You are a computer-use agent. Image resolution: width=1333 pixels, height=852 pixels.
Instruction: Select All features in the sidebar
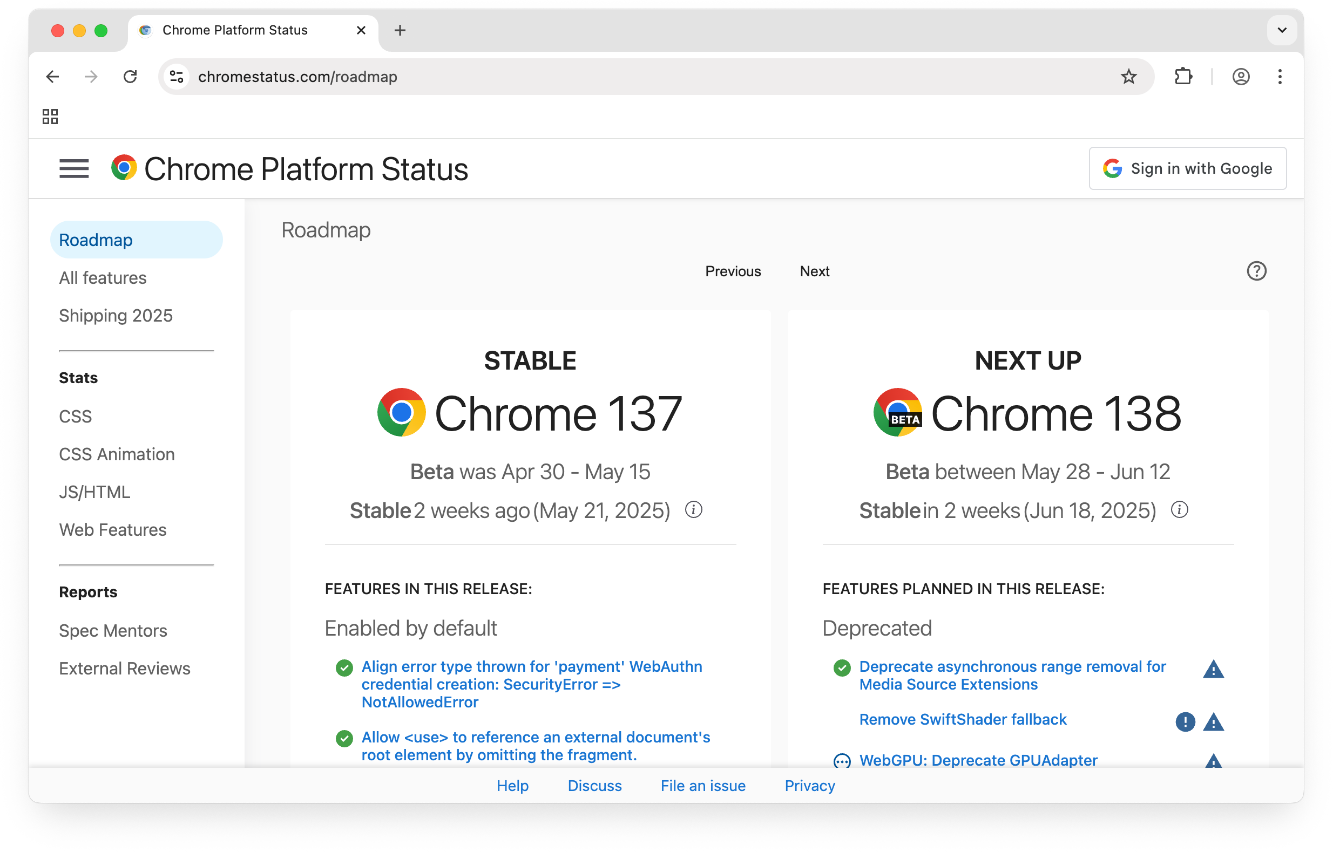[x=103, y=278]
